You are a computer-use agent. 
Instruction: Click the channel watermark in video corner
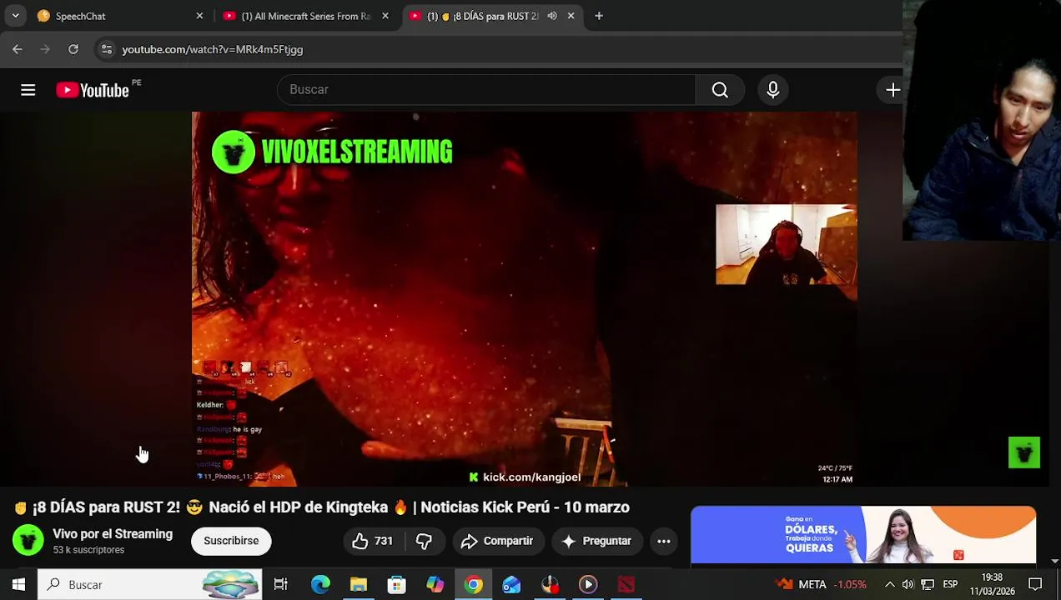click(x=1024, y=452)
